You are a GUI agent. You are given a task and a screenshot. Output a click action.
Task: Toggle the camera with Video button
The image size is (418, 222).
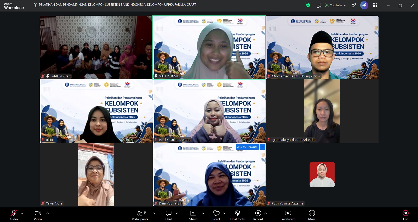click(38, 215)
